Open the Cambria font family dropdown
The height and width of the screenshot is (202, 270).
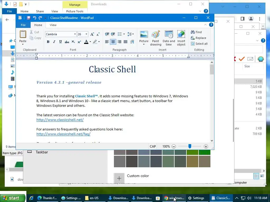tap(75, 34)
